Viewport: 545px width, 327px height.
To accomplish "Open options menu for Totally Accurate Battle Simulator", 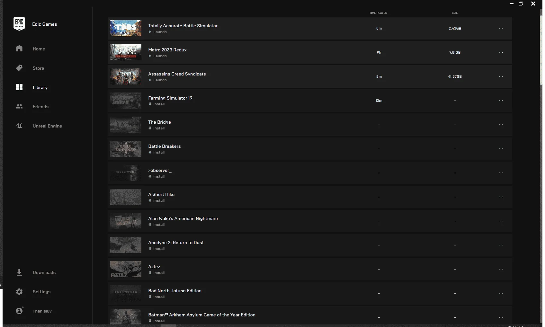I will pyautogui.click(x=501, y=28).
